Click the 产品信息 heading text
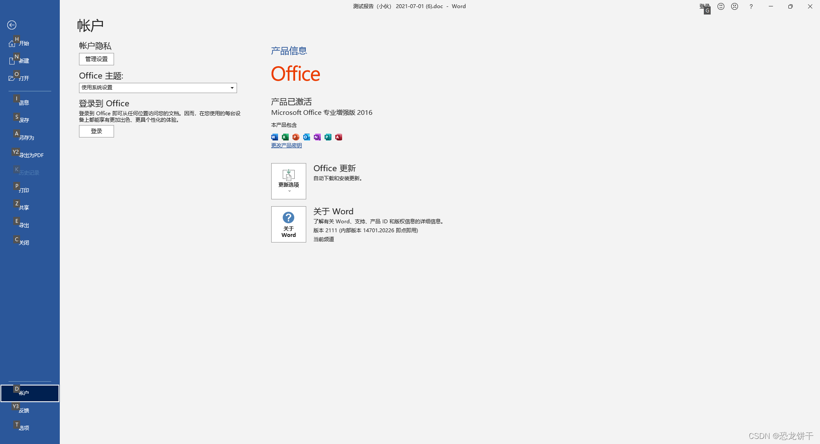The height and width of the screenshot is (444, 820). point(289,51)
